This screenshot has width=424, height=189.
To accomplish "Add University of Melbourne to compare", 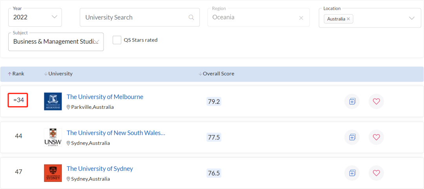I will (352, 101).
